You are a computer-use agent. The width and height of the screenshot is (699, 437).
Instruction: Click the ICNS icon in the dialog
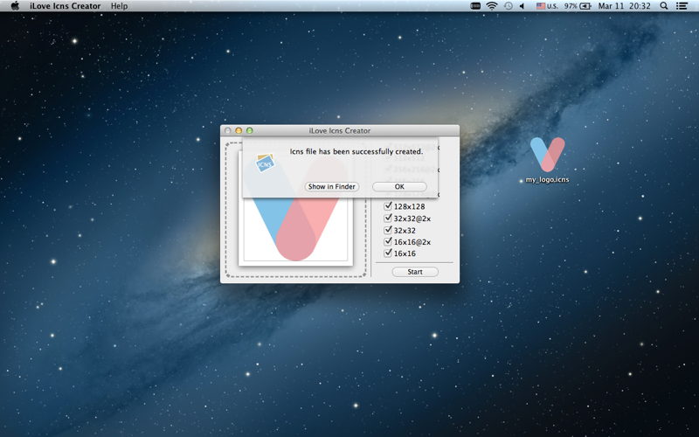(265, 163)
